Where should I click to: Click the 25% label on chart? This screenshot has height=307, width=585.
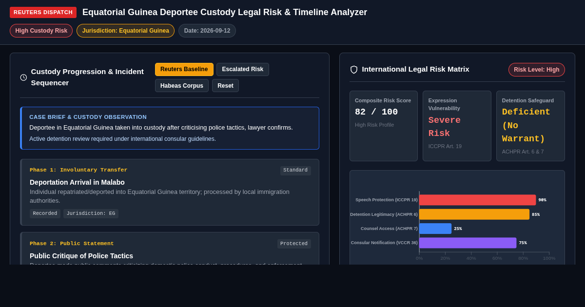coord(458,229)
